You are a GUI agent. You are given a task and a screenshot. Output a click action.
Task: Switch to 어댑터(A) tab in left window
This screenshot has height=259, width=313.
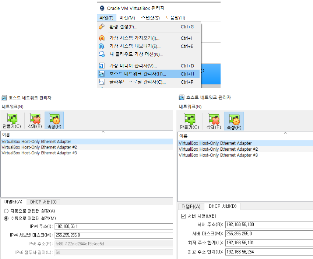tap(13, 202)
